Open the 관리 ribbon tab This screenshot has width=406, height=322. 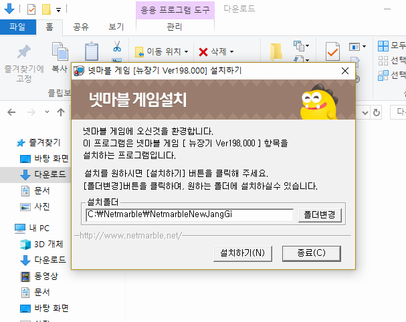[x=175, y=27]
